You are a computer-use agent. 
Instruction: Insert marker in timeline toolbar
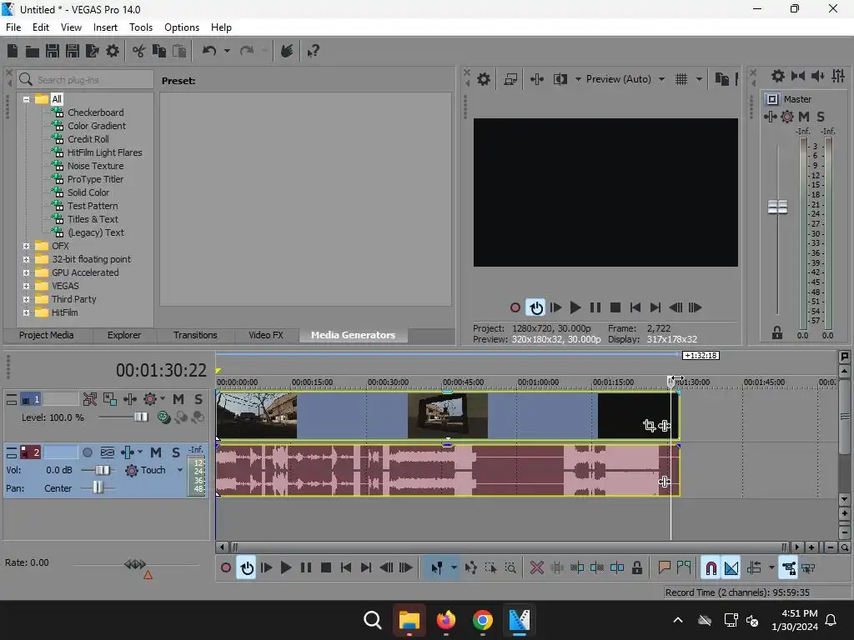pos(664,568)
